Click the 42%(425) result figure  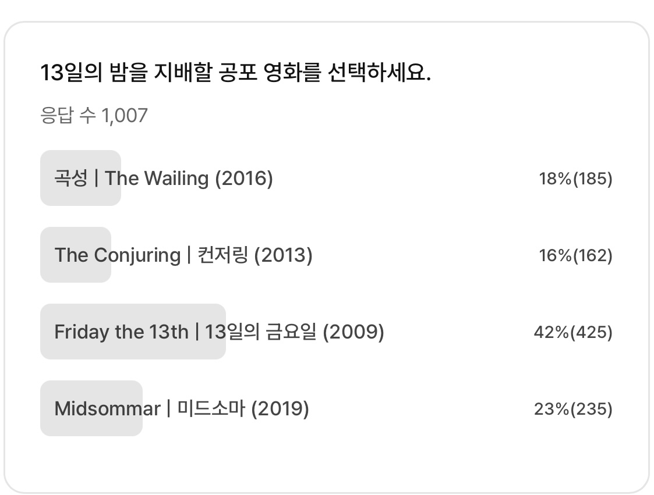point(573,332)
